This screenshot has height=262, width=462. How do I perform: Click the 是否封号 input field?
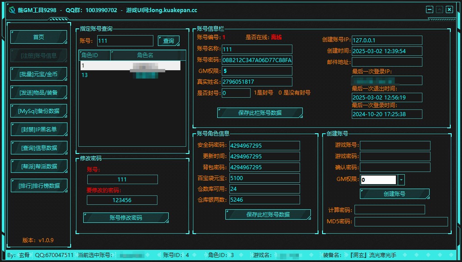click(236, 93)
